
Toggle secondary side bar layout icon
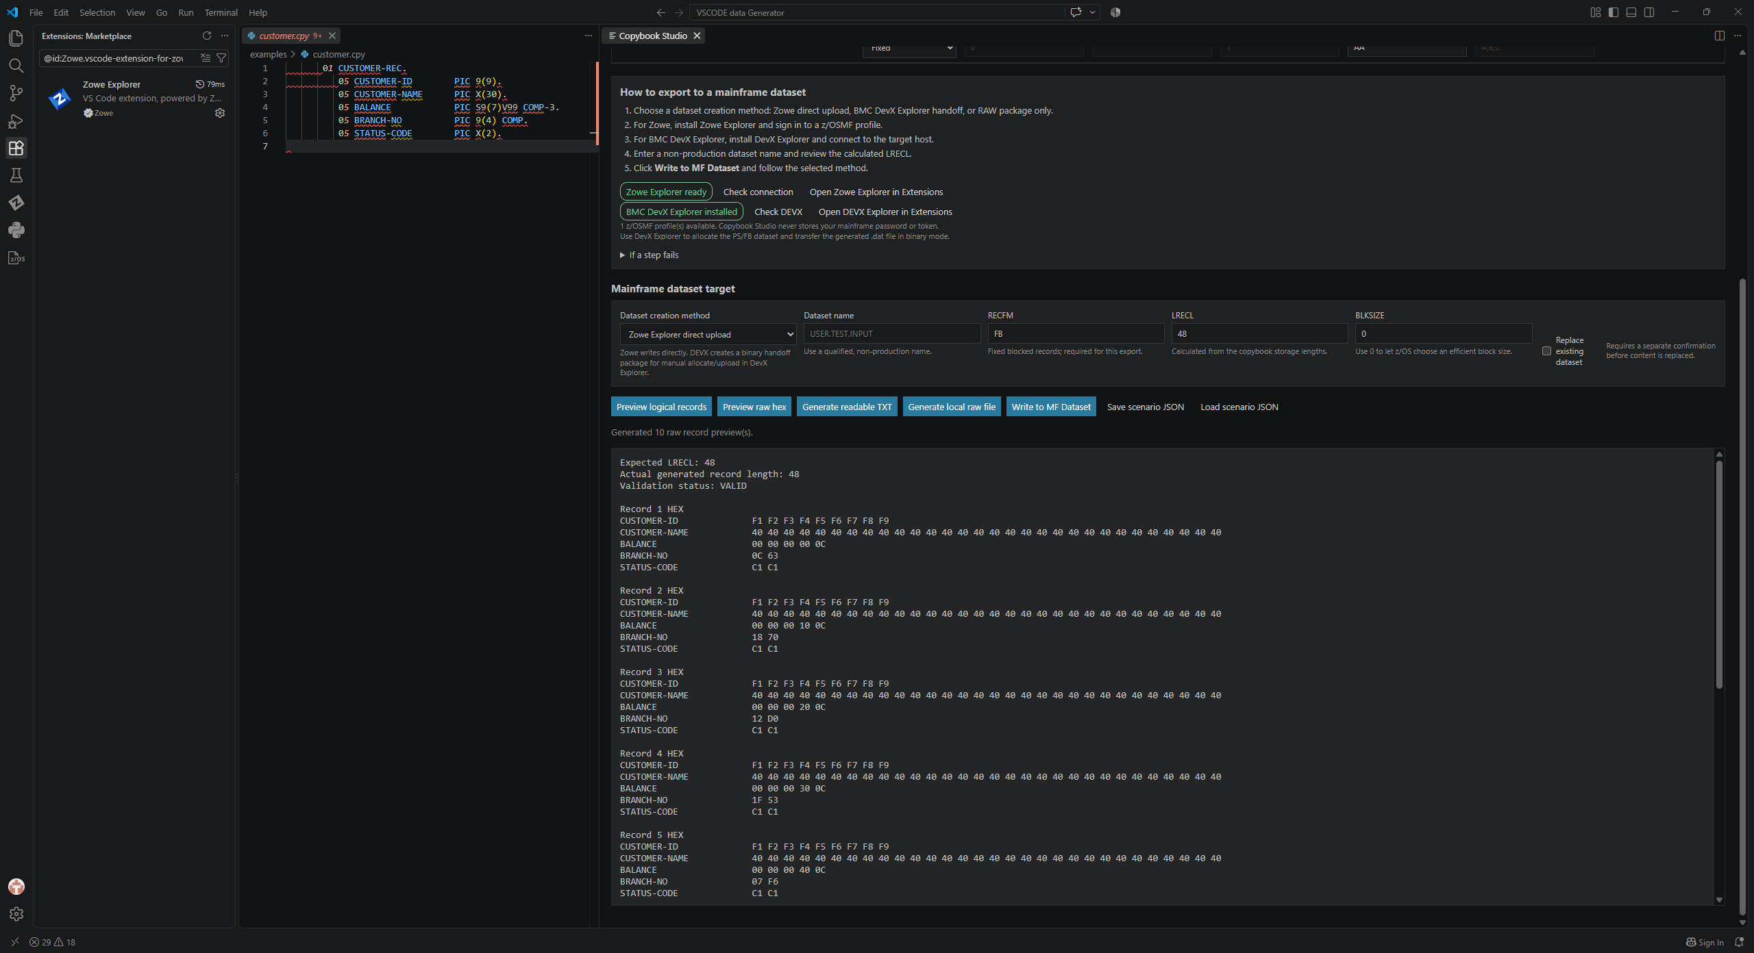[1649, 12]
